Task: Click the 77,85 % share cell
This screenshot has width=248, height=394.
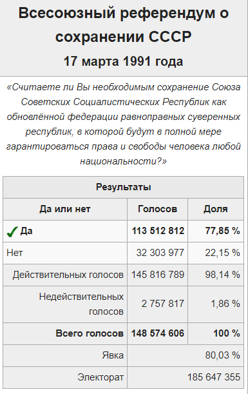Action: [223, 231]
